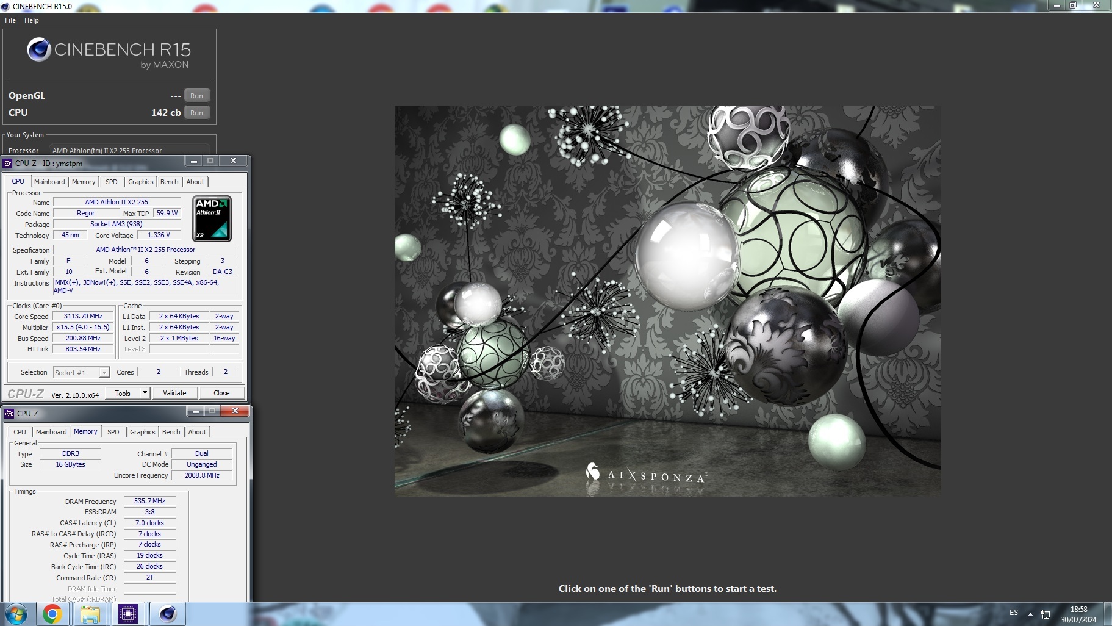1112x626 pixels.
Task: Click CPU-Z ymstpm title bar icon
Action: (7, 164)
